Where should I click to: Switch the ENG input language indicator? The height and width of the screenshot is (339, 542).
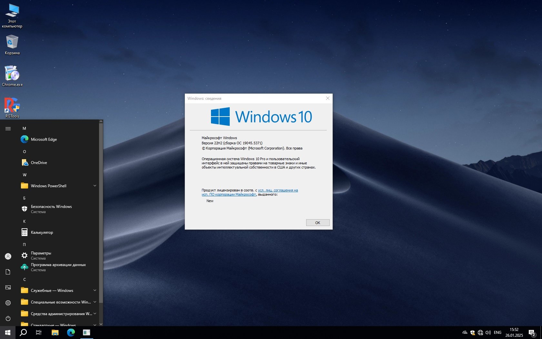click(497, 333)
